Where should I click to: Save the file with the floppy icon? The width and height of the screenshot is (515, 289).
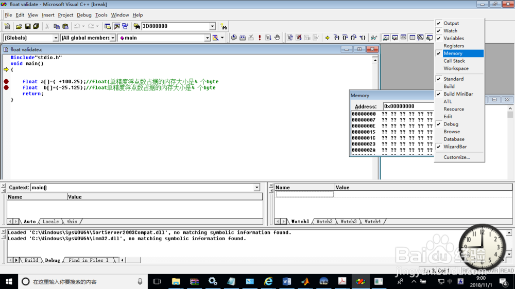pyautogui.click(x=28, y=26)
